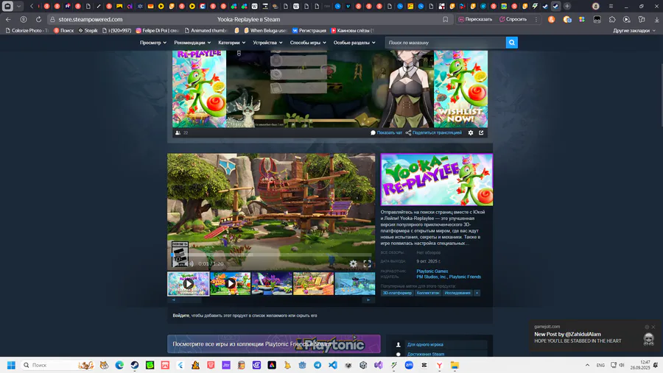Open the browser downloads arrow icon
Image resolution: width=663 pixels, height=373 pixels.
(x=656, y=19)
